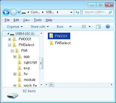
Task: Select the Com... breadcrumb in address bar
Action: point(35,12)
